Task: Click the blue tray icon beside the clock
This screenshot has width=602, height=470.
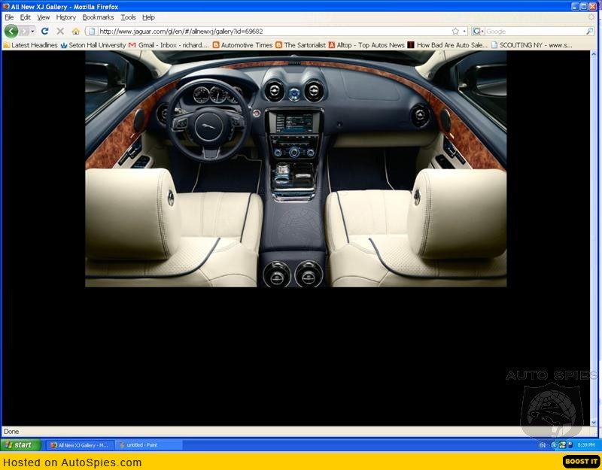Action: click(570, 445)
